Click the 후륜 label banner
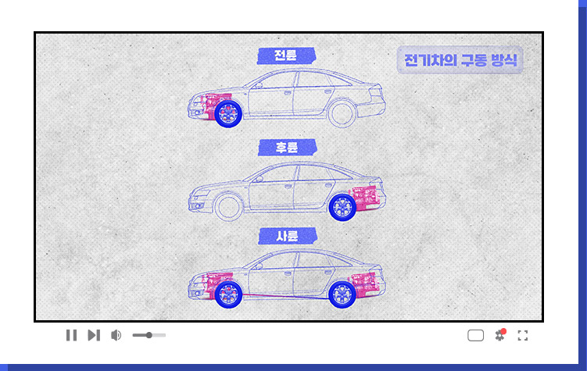This screenshot has height=371, width=587. (x=286, y=147)
